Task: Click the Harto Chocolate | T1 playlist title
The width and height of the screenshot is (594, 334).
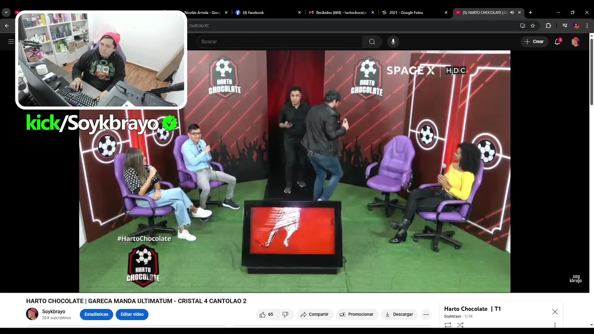Action: [472, 309]
